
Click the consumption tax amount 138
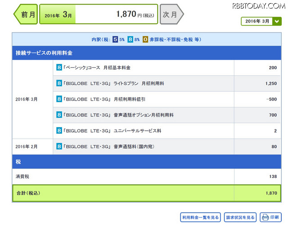pos(273,177)
